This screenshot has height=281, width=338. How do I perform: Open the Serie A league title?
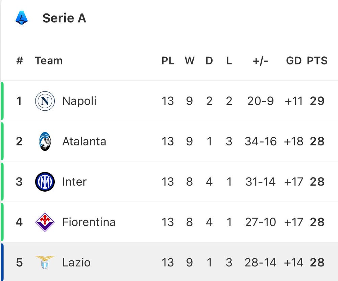(x=64, y=18)
